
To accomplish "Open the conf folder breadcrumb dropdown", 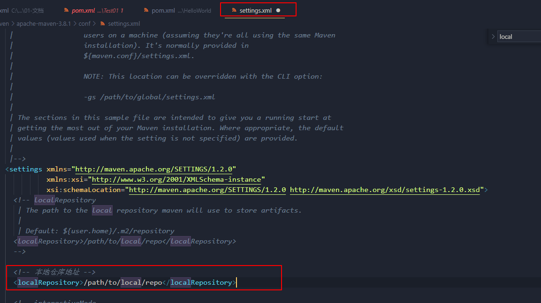I will click(84, 23).
